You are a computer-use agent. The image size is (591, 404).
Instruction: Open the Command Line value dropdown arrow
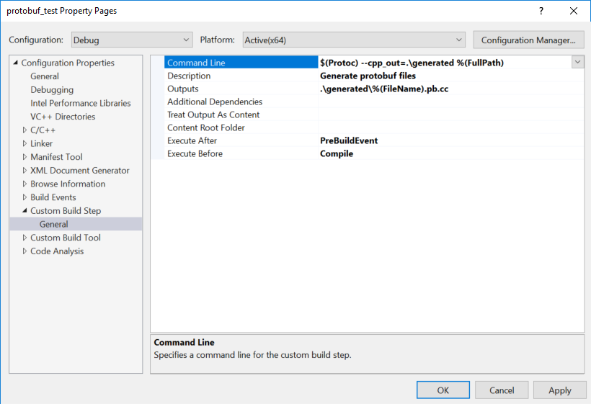[577, 63]
